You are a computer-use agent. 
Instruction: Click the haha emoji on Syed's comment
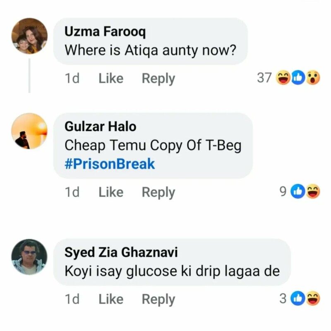tap(313, 298)
